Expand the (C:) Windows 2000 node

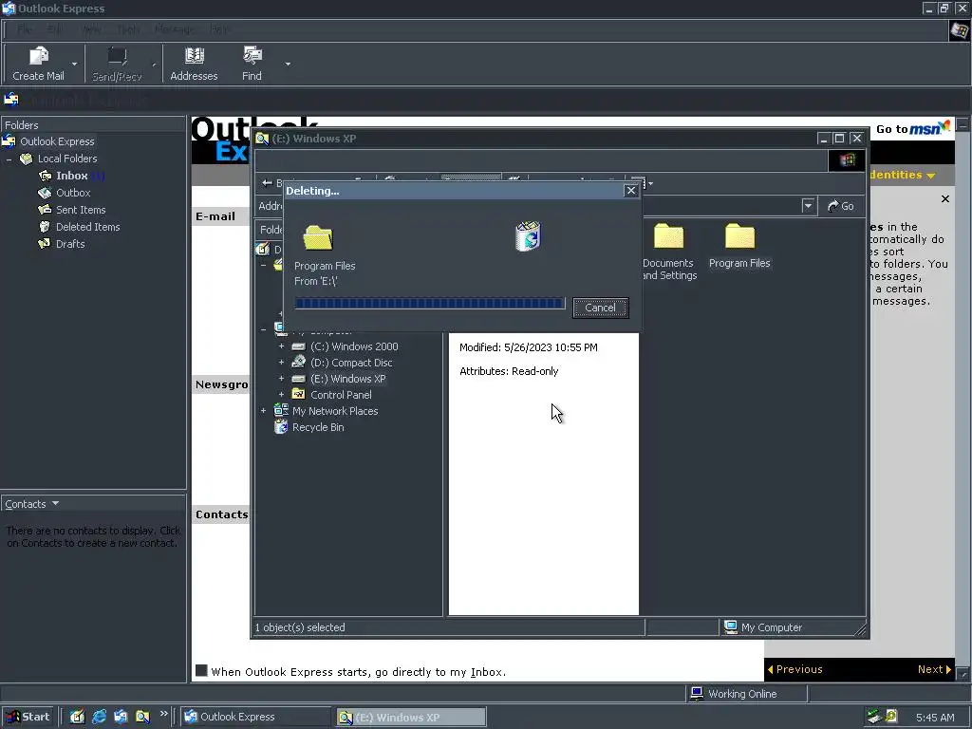click(281, 346)
